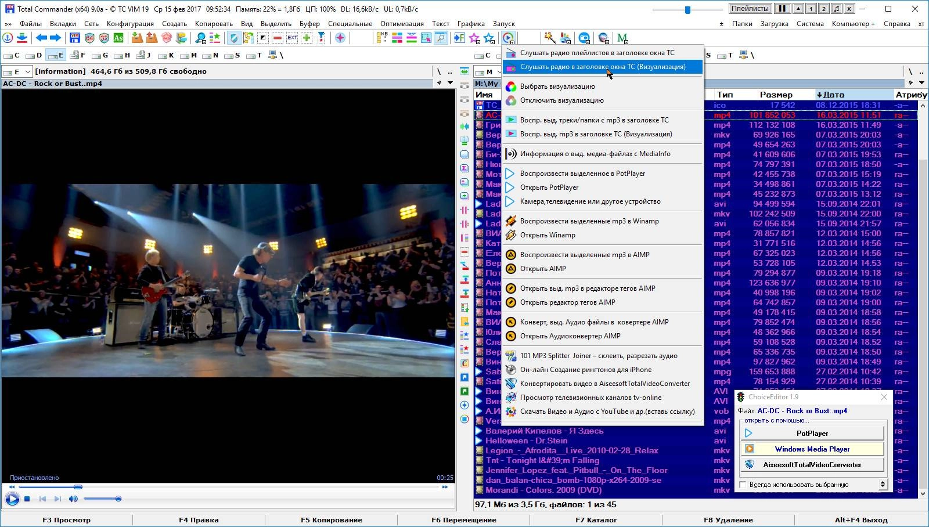929x527 pixels.
Task: Click the 64-bit shield toolbar icon
Action: pos(89,38)
